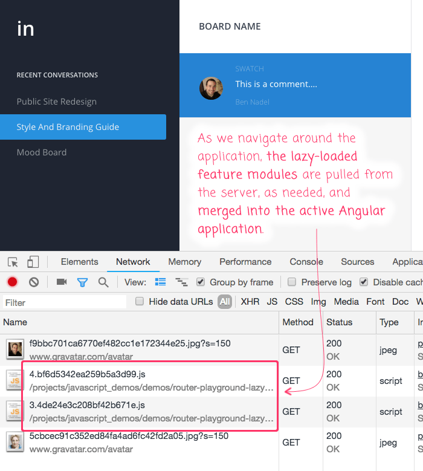Select the All filter type
Image resolution: width=423 pixels, height=471 pixels.
coord(225,302)
